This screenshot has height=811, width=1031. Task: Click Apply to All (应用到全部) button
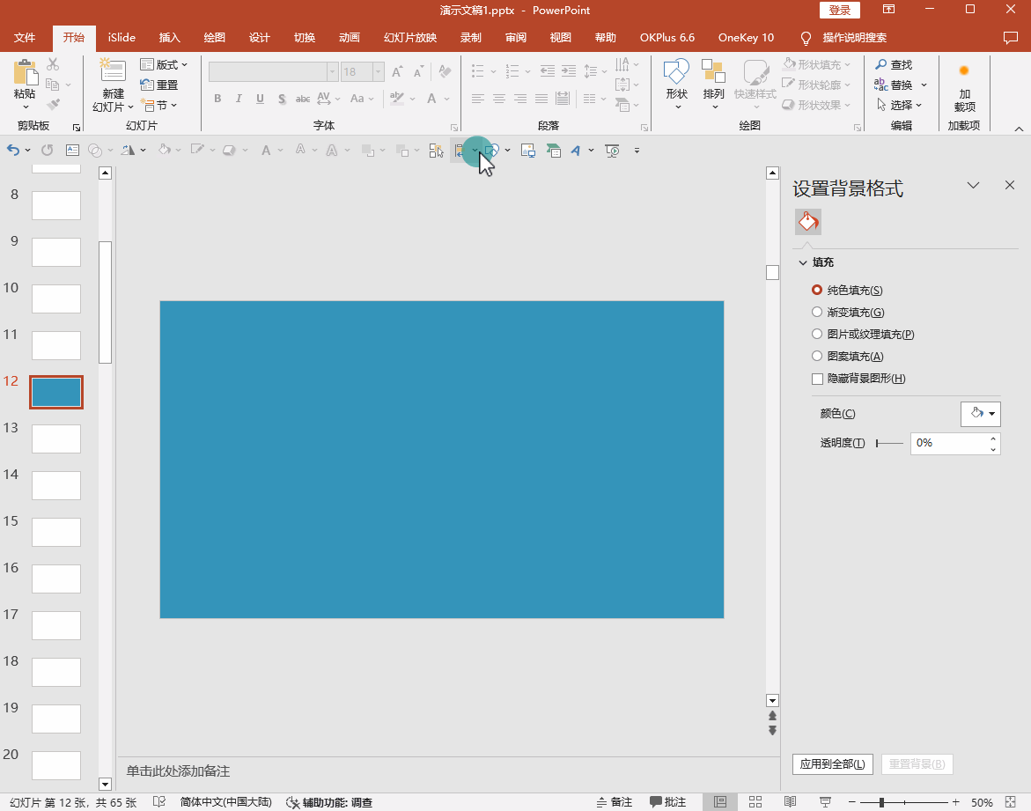click(x=832, y=764)
